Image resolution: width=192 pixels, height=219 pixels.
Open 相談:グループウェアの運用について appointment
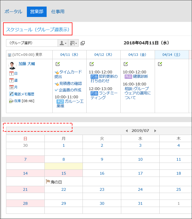tap(138, 93)
